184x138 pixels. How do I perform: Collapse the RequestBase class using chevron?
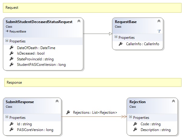159,21
